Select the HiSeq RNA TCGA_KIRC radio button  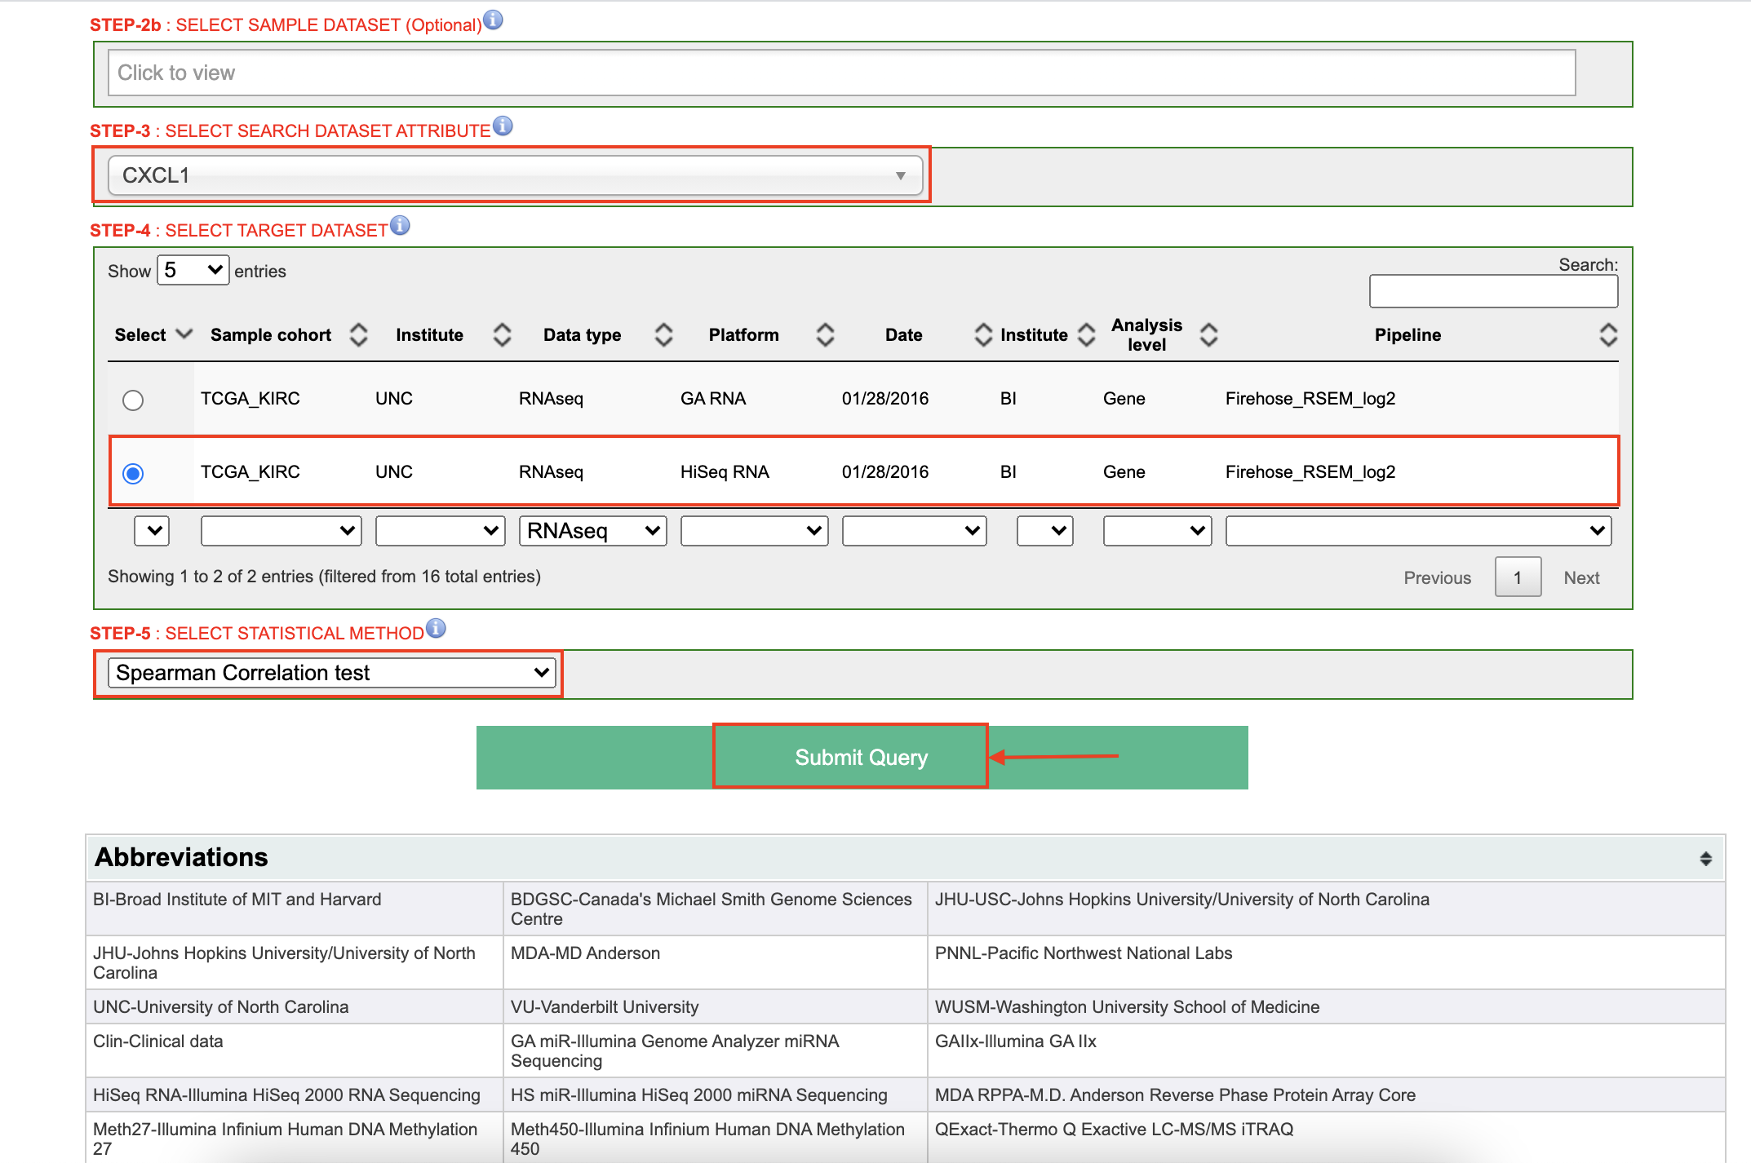click(x=133, y=474)
